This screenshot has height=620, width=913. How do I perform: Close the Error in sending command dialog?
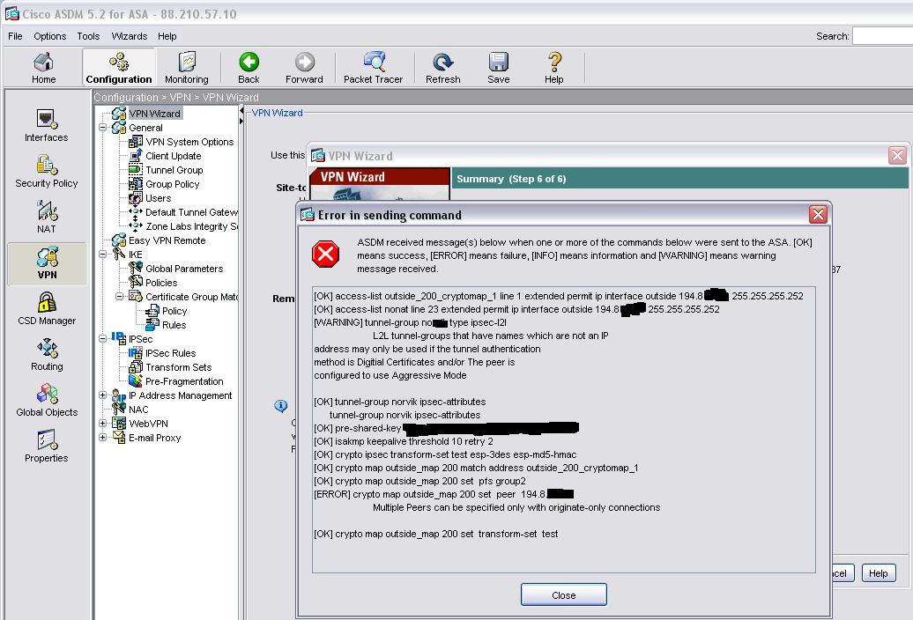[x=818, y=215]
